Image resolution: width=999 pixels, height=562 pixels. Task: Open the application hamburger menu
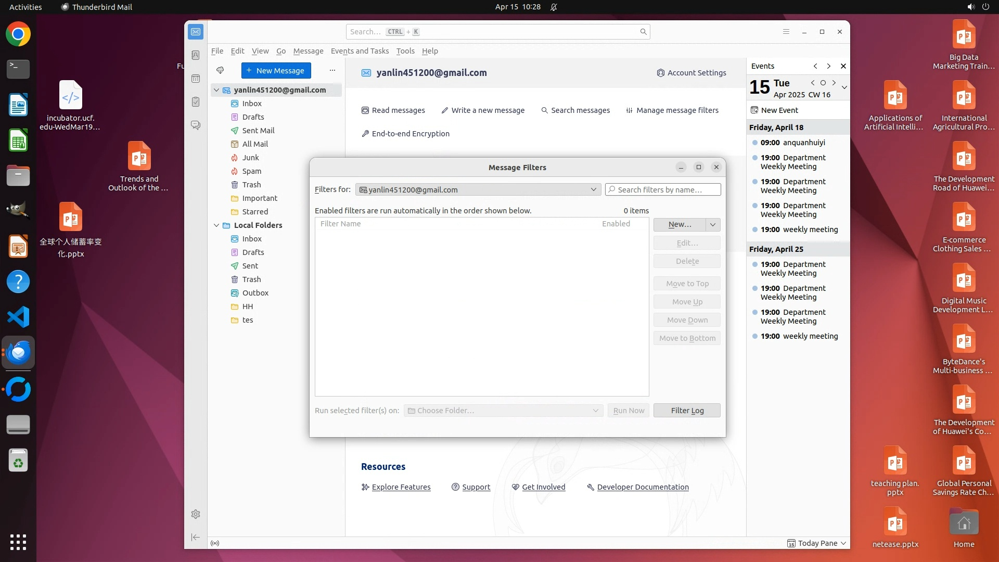click(x=786, y=32)
